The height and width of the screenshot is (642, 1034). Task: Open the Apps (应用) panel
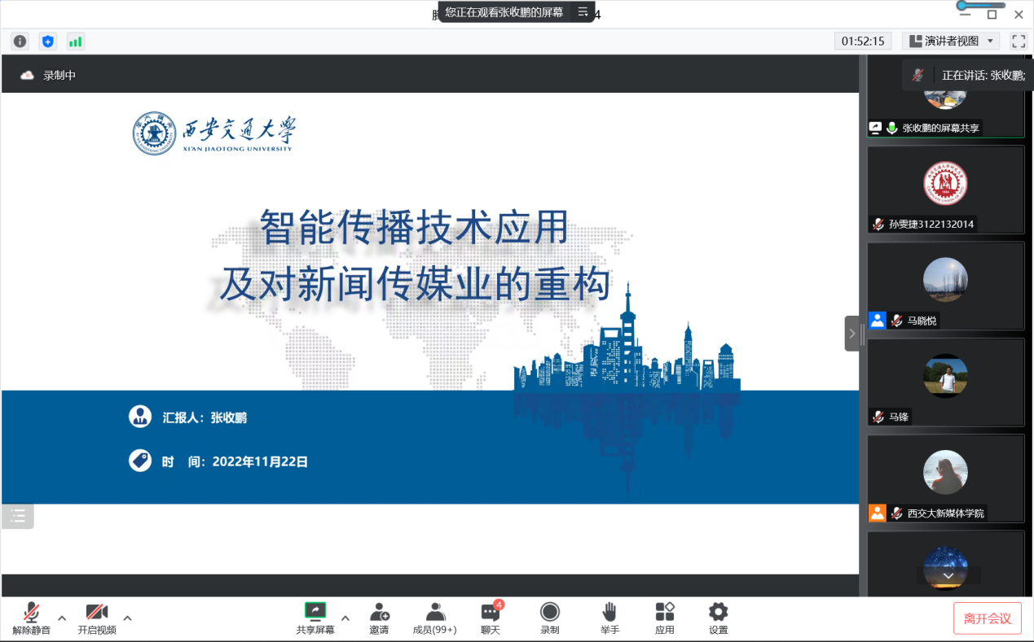[665, 618]
